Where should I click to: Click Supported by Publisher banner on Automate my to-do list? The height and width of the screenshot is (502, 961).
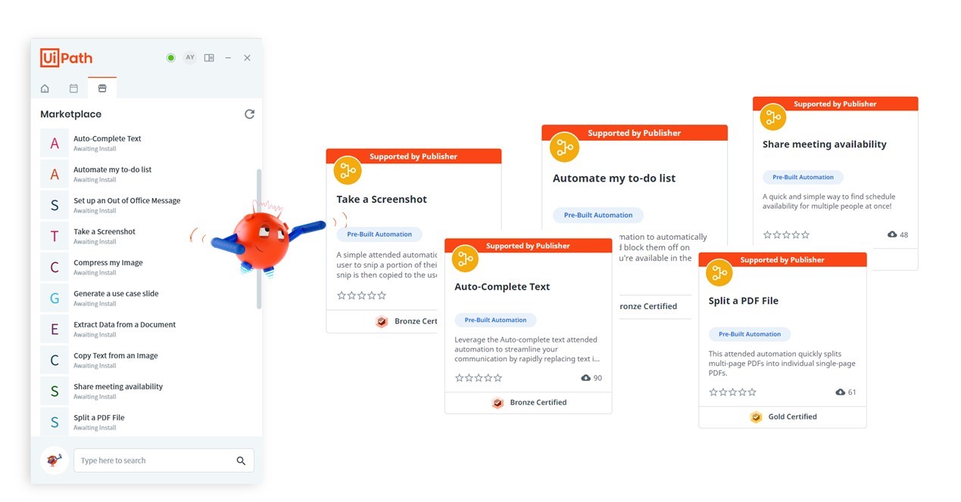(x=635, y=133)
